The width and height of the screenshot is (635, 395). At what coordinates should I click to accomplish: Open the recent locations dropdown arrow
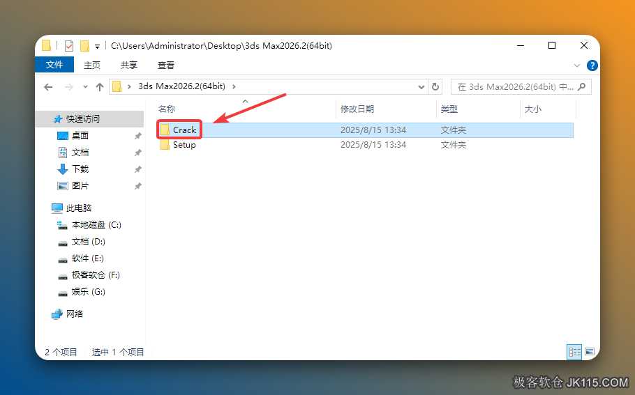(85, 87)
